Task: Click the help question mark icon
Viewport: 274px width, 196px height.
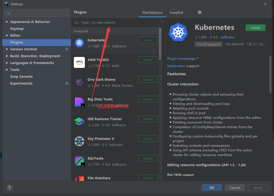Action: point(9,188)
